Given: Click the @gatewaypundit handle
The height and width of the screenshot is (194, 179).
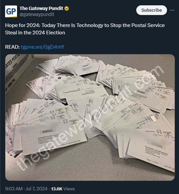Looking at the screenshot, I should coord(37,14).
